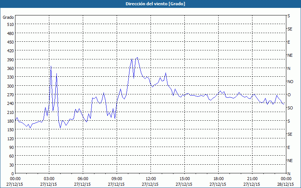This screenshot has height=188, width=301.
Task: Click the 03:00 time axis label
Action: click(x=49, y=179)
